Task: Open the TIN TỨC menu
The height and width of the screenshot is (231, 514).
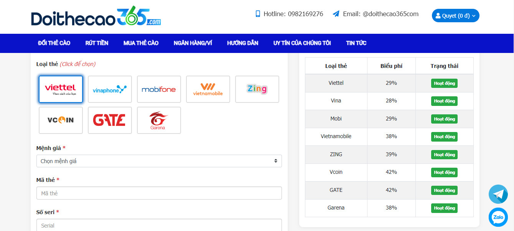Action: click(356, 43)
